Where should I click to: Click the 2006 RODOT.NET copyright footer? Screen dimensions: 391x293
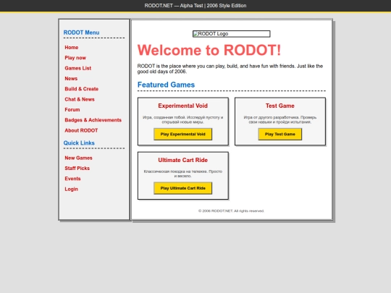pyautogui.click(x=231, y=211)
